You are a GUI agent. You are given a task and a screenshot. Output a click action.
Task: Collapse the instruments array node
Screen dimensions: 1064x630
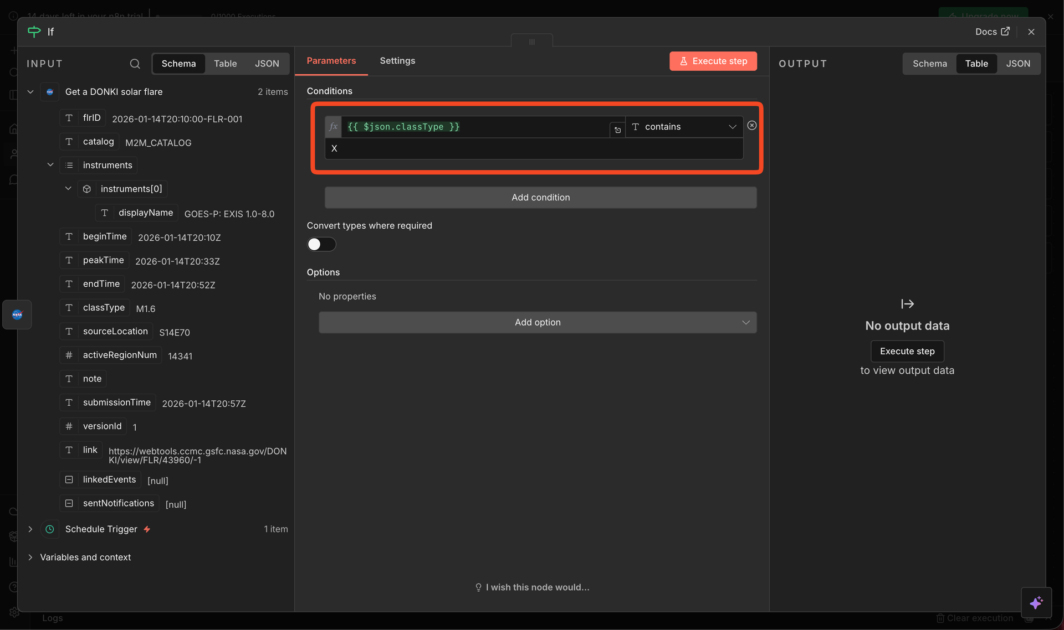(50, 165)
